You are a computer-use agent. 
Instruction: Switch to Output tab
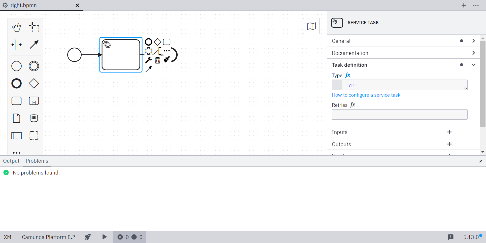pos(11,161)
